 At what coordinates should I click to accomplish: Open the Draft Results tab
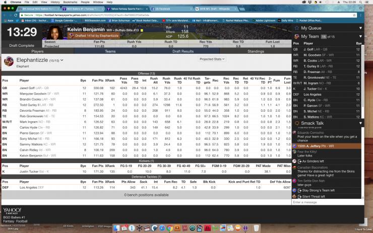[183, 51]
